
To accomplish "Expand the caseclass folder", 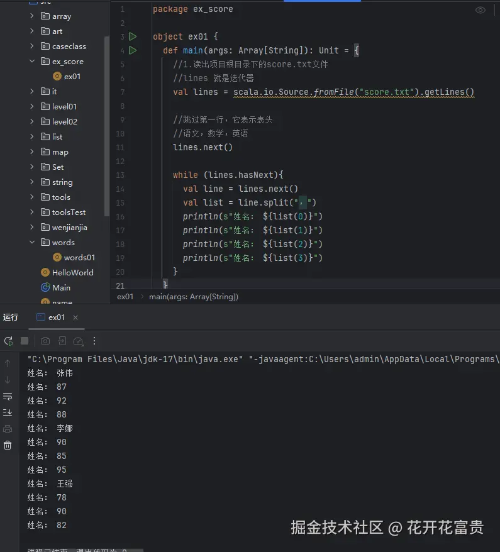I will [x=32, y=46].
